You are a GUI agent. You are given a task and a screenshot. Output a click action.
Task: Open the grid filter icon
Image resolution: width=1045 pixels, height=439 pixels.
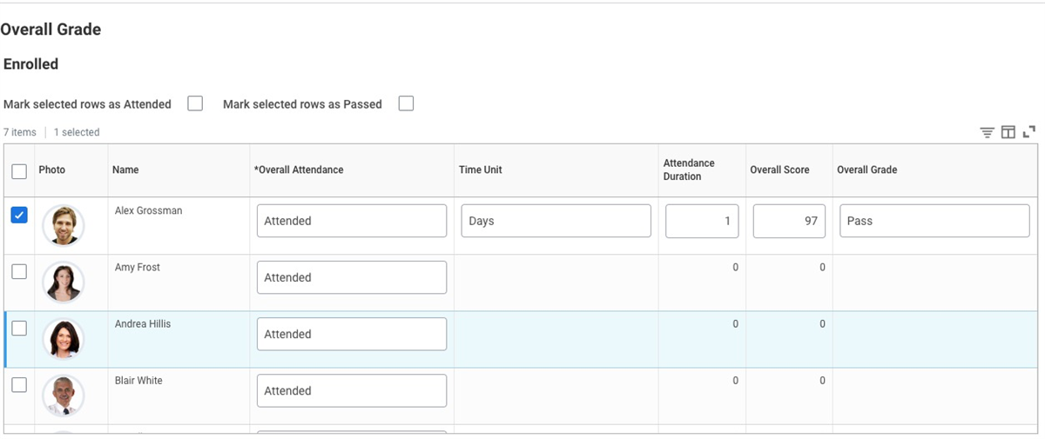987,132
